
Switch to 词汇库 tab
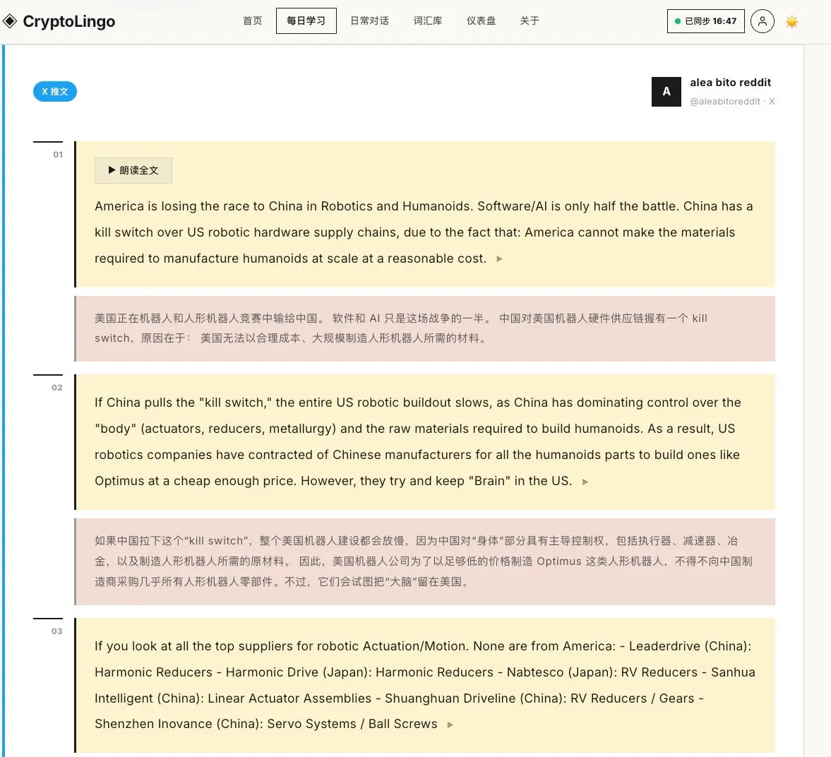click(x=428, y=20)
